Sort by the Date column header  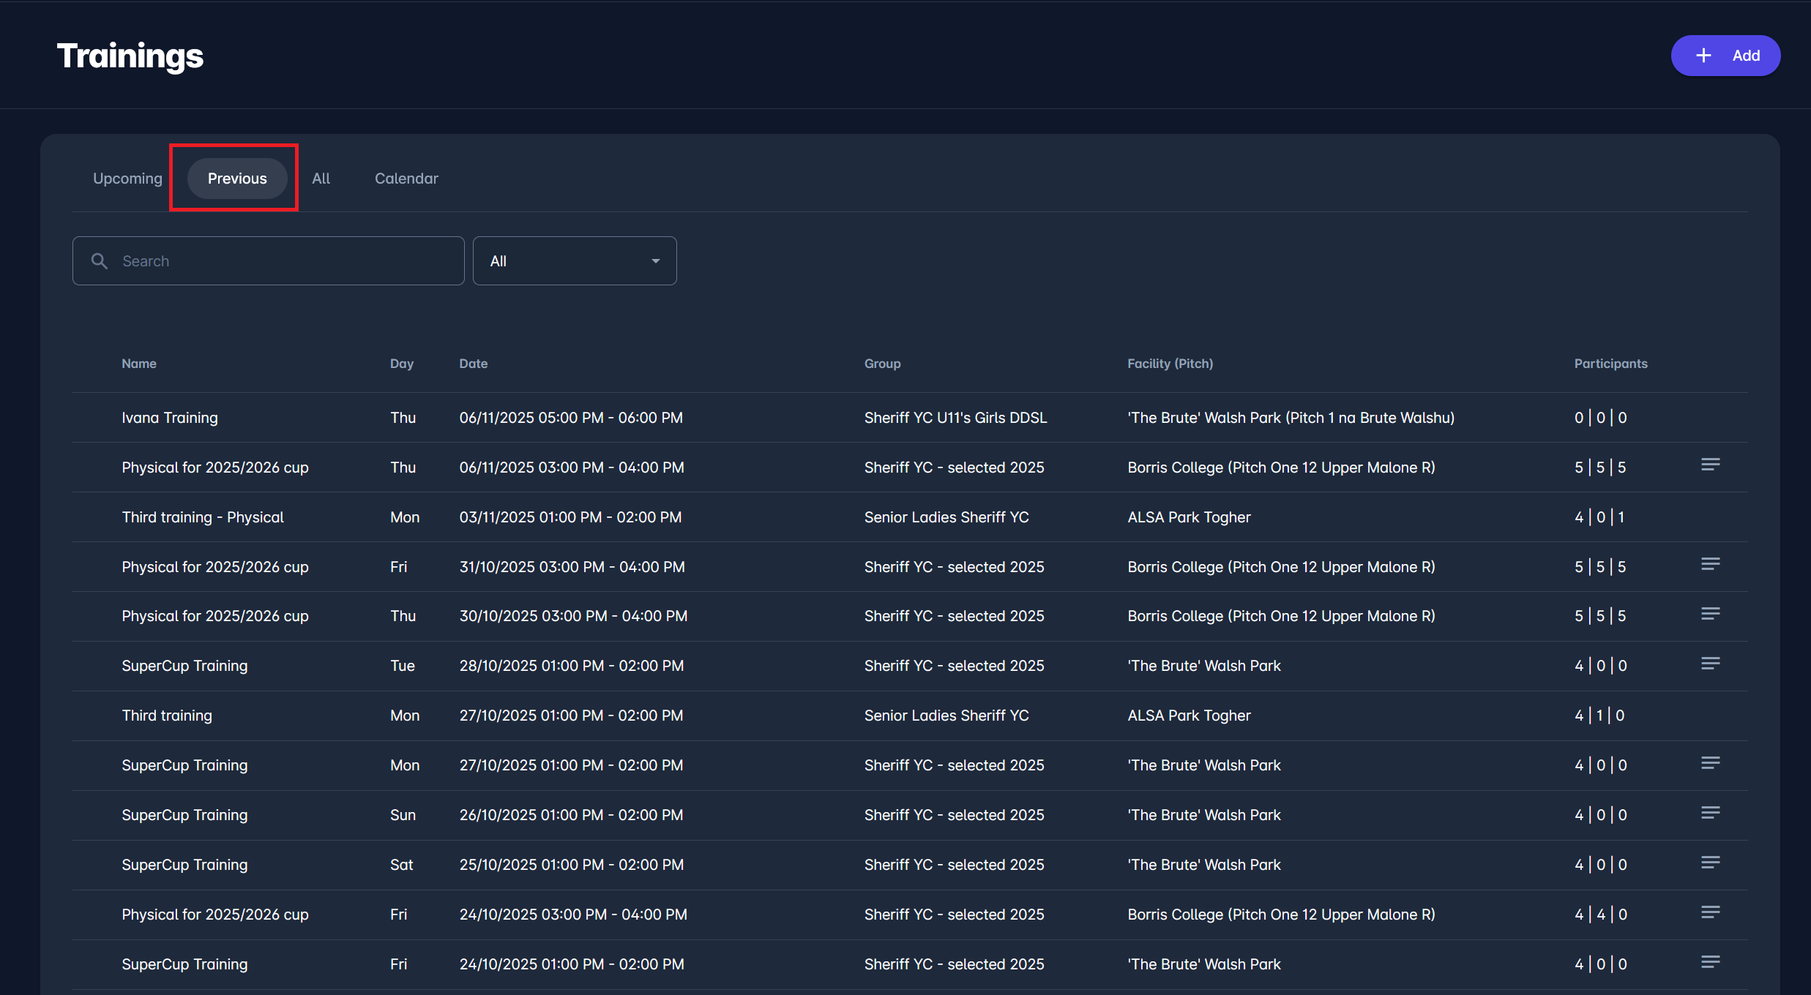coord(473,364)
